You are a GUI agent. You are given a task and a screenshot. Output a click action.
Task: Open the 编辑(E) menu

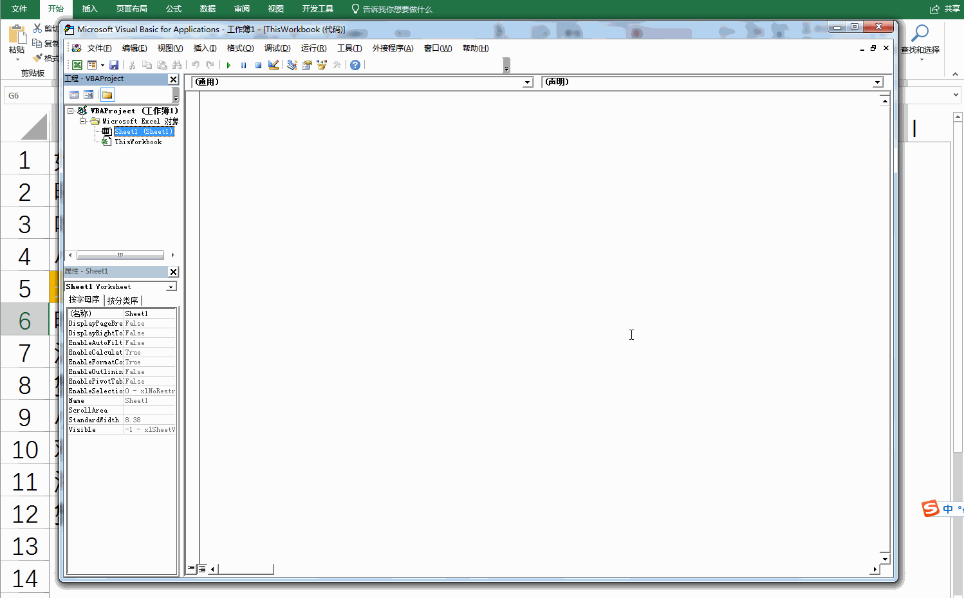pos(134,48)
